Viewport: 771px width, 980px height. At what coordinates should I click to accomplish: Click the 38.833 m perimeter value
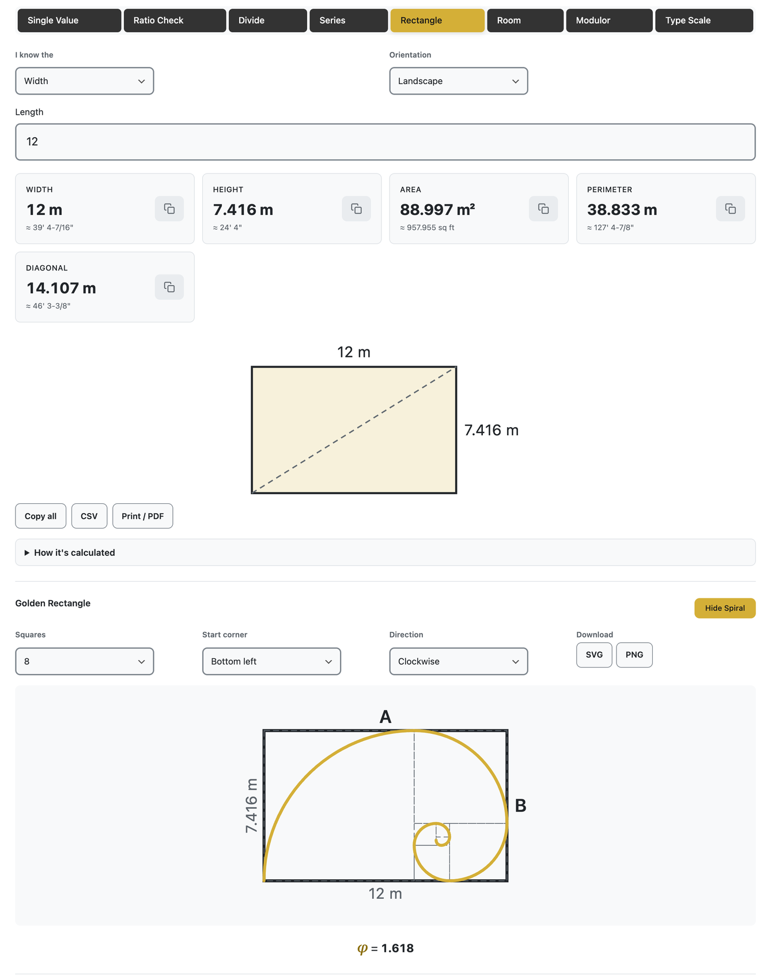click(x=622, y=210)
